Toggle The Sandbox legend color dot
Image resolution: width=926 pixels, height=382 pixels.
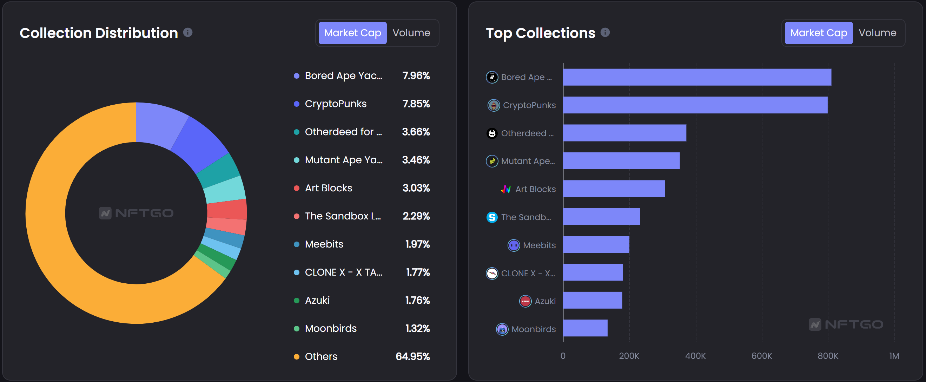coord(297,216)
